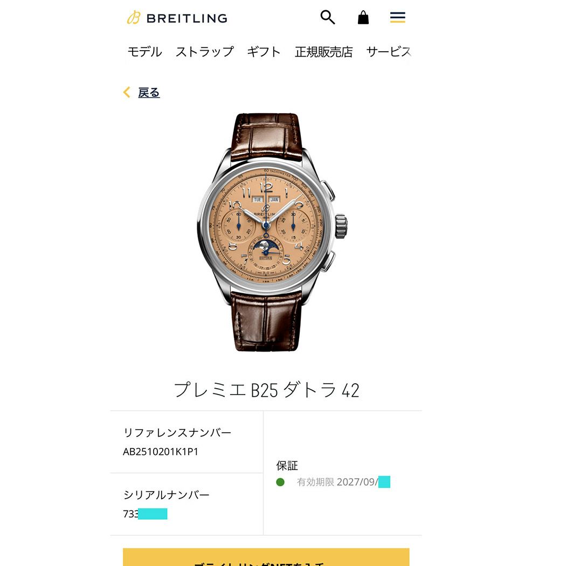Click the Breitling winged B logo
This screenshot has width=566, height=566.
(133, 18)
